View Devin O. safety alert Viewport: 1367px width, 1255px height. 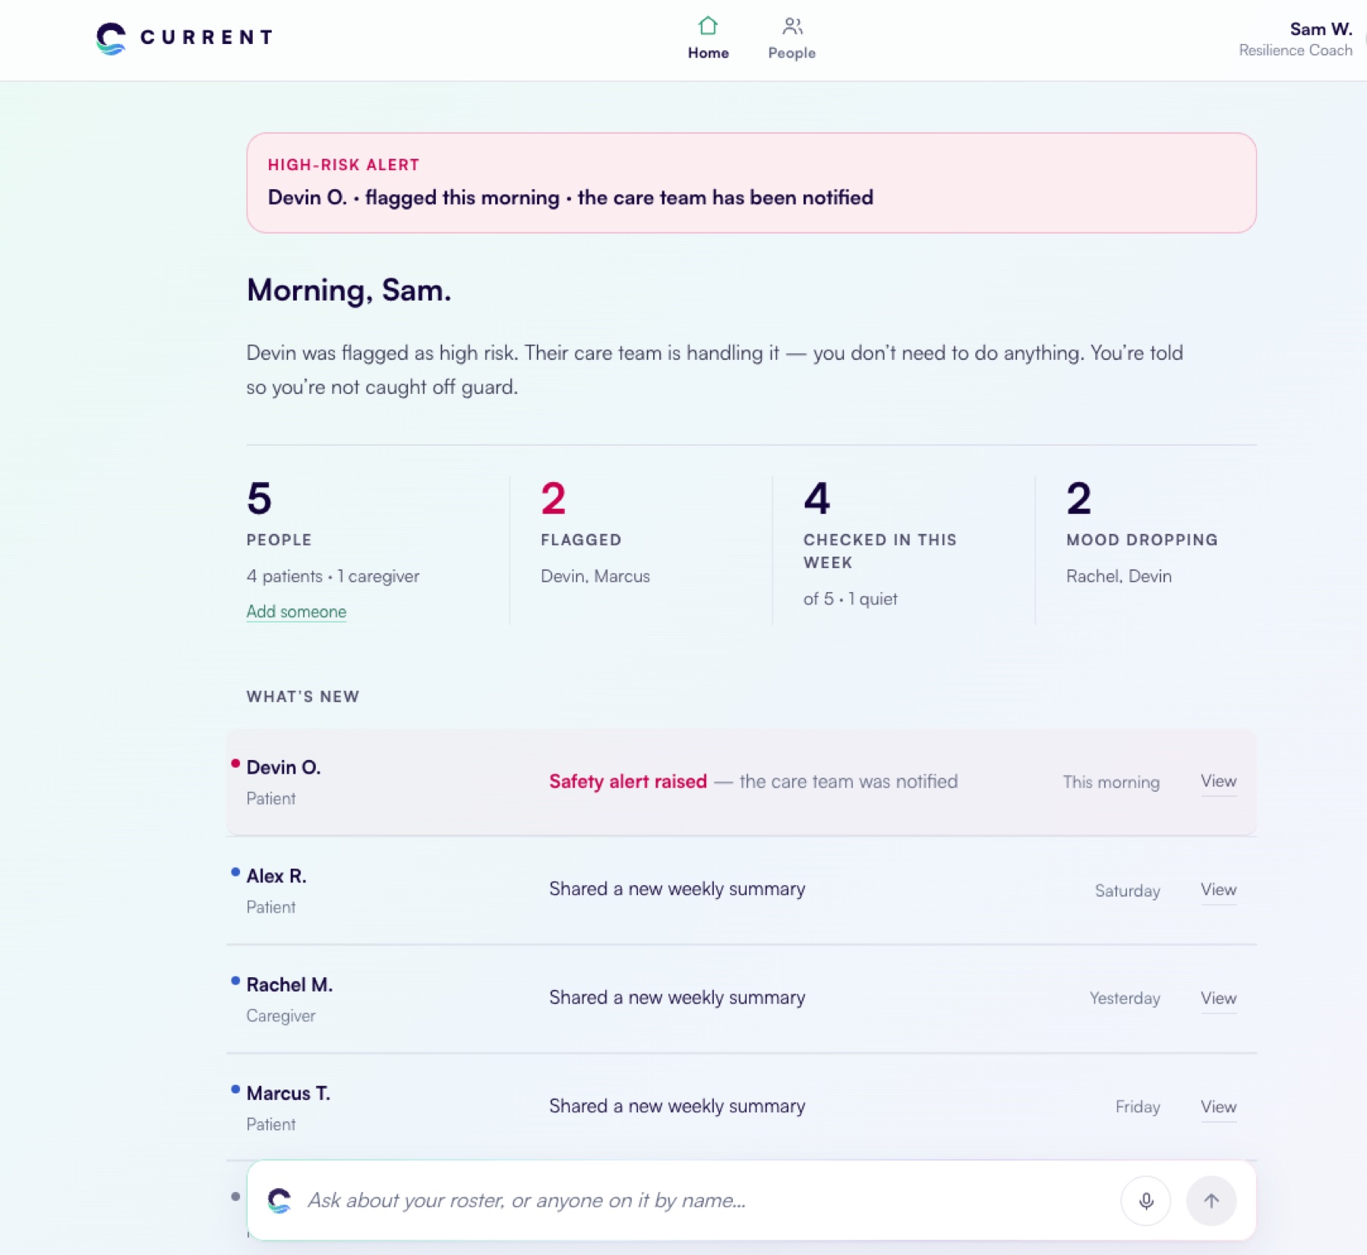pos(1218,781)
